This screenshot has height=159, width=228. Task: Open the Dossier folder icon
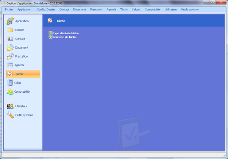pyautogui.click(x=10, y=30)
